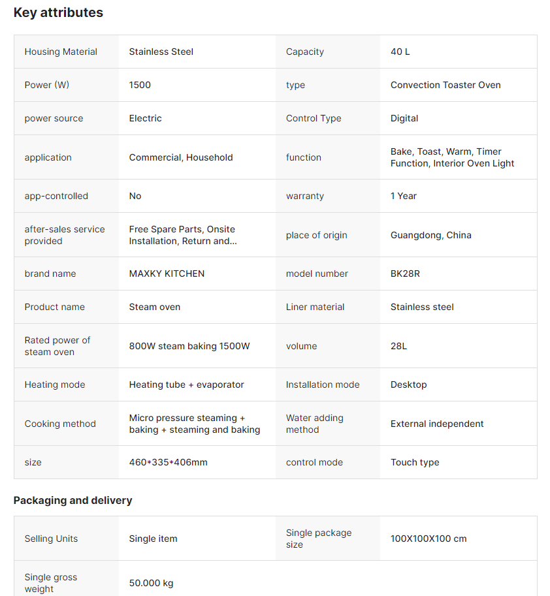The image size is (550, 596).
Task: Click the function value listing Bake, Toast
Action: (x=452, y=157)
